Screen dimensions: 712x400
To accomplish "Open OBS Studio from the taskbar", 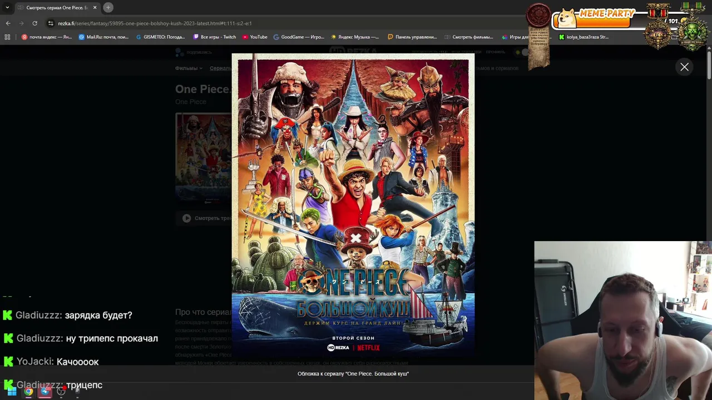I will [61, 391].
